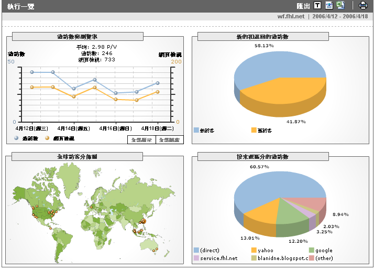Toggle blue visits series legend dot
This screenshot has width=374, height=270.
click(16, 138)
